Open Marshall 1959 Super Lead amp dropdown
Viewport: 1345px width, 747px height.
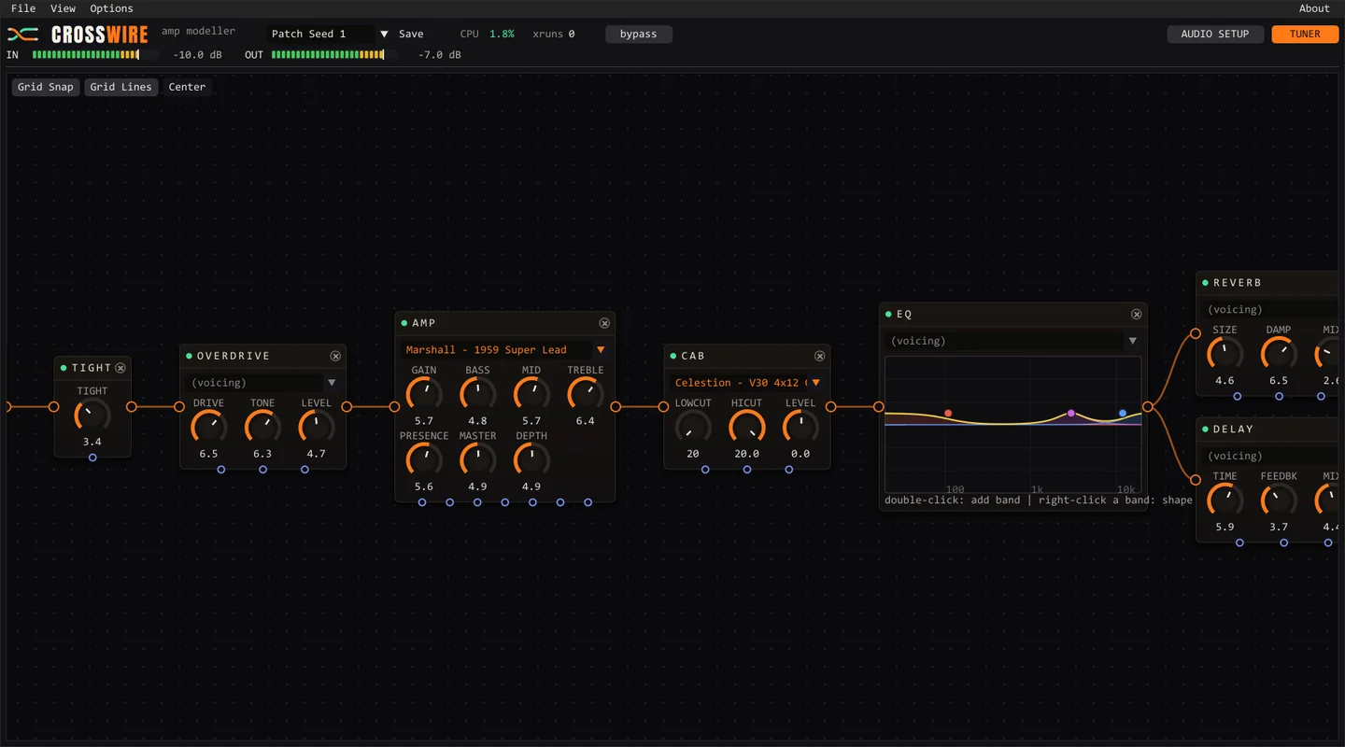pyautogui.click(x=504, y=350)
